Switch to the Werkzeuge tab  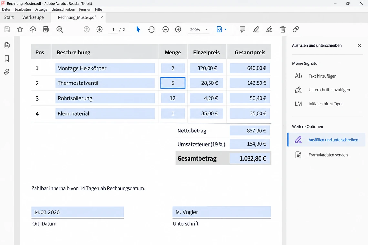(33, 17)
